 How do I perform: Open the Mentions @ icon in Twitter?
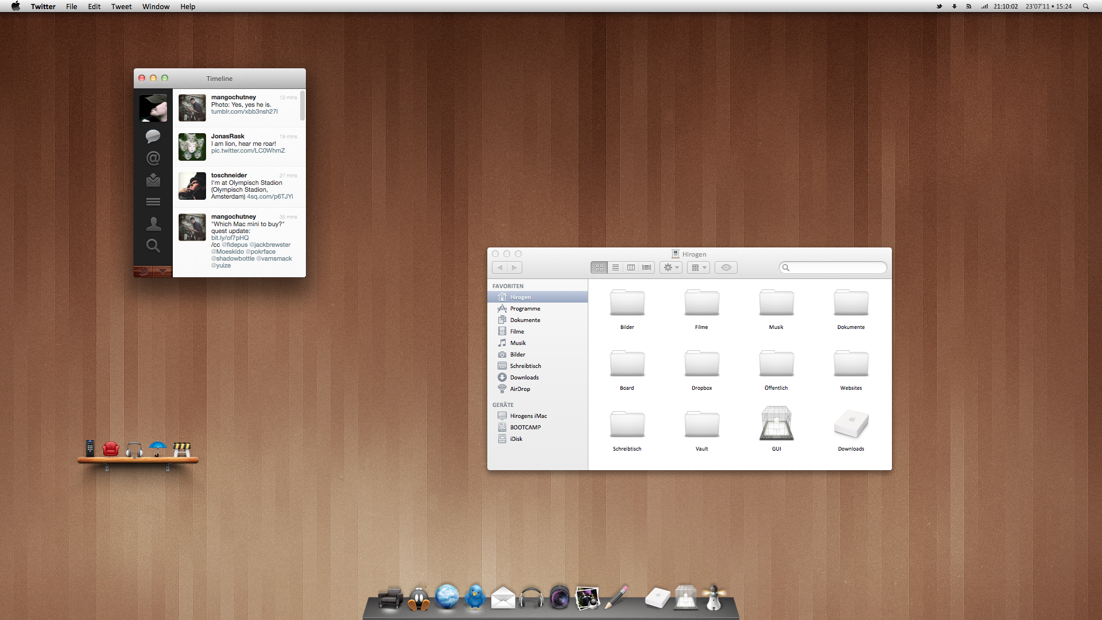point(153,158)
